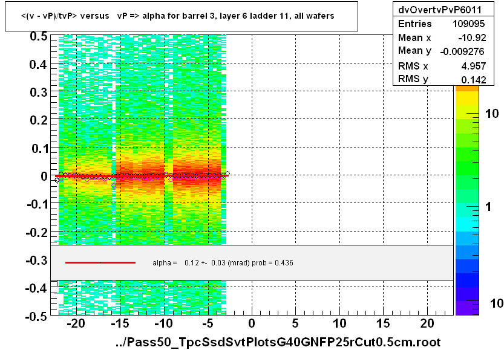
Task: Click the bright green band of the color palette
Action: [467, 154]
